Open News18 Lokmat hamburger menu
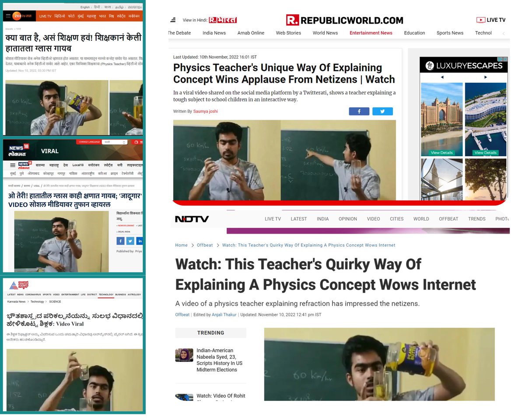This screenshot has height=420, width=525. coord(13,165)
